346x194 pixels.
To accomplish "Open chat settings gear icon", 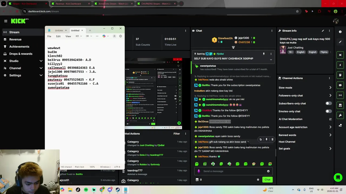I will 258,180.
